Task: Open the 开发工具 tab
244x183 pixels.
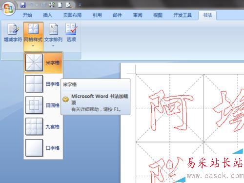Action: [x=183, y=15]
